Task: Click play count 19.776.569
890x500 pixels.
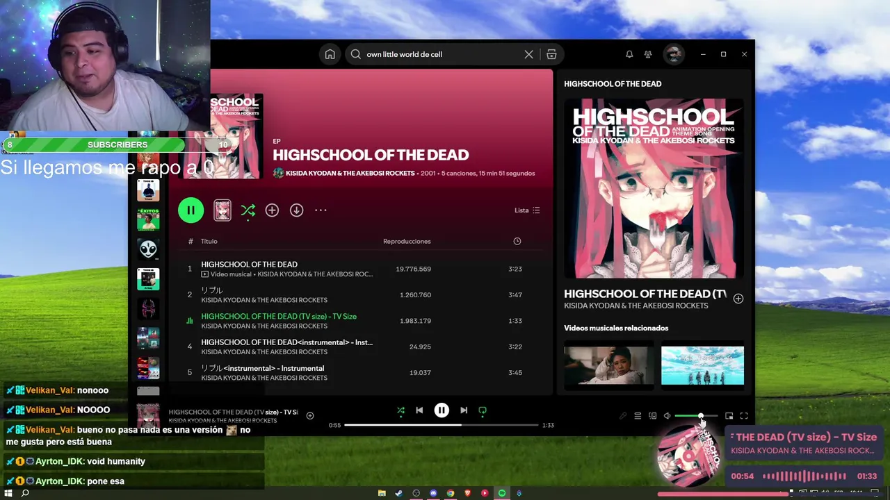Action: pos(413,269)
